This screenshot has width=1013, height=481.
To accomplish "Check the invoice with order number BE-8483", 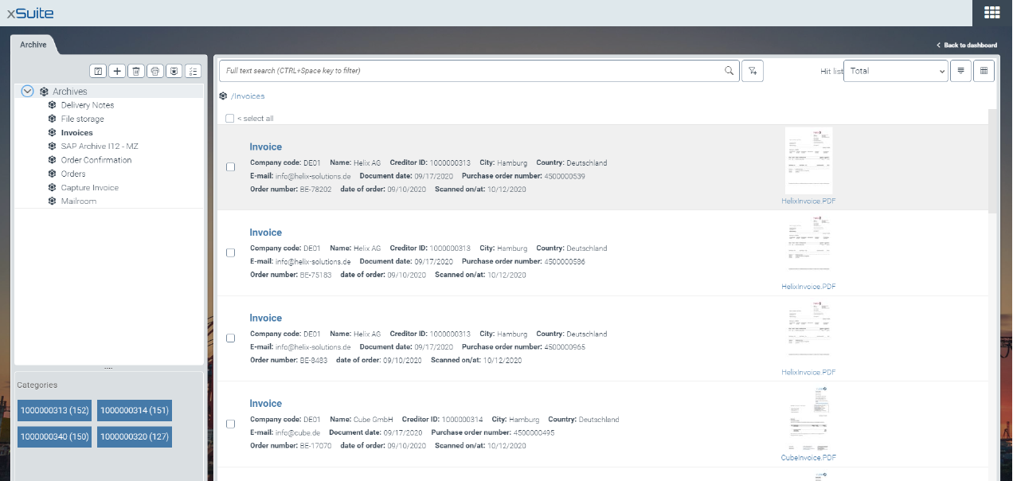I will click(x=231, y=338).
